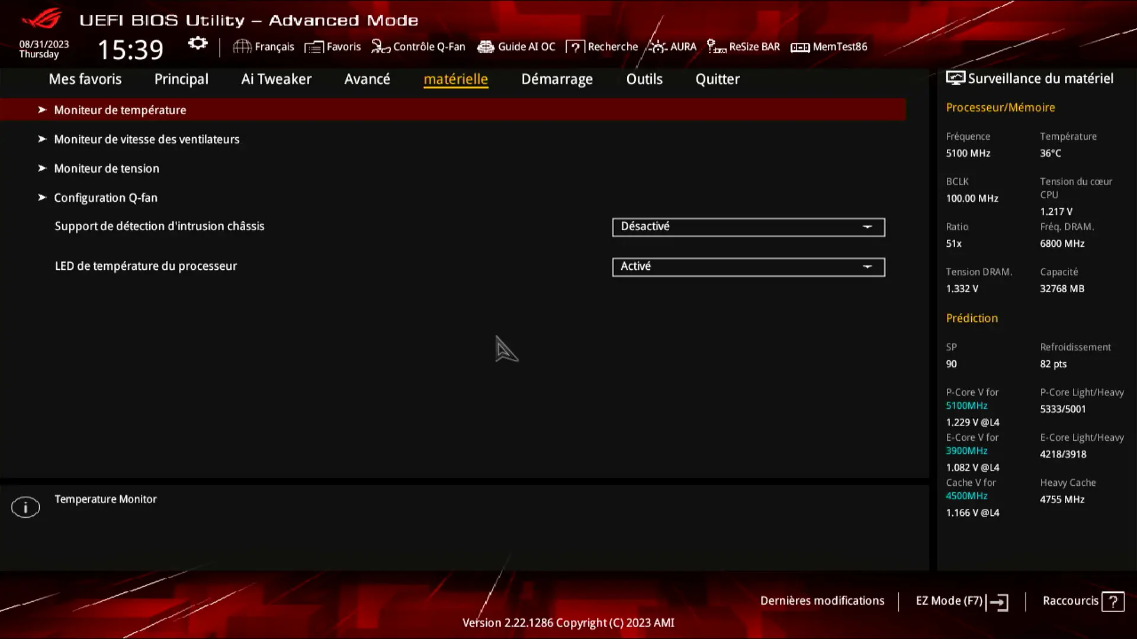This screenshot has width=1137, height=639.
Task: Expand Moniteur de température arrow
Action: [x=42, y=109]
